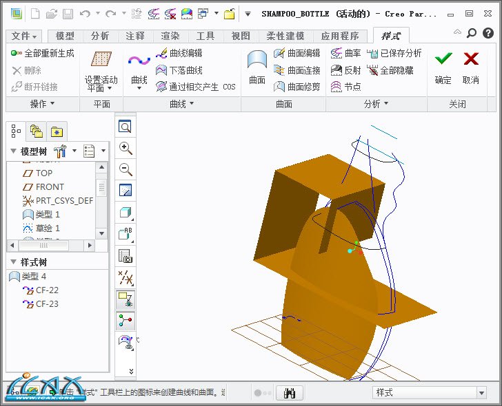This screenshot has height=406, width=502.
Task: Switch to the 注释 tab
Action: [x=135, y=36]
